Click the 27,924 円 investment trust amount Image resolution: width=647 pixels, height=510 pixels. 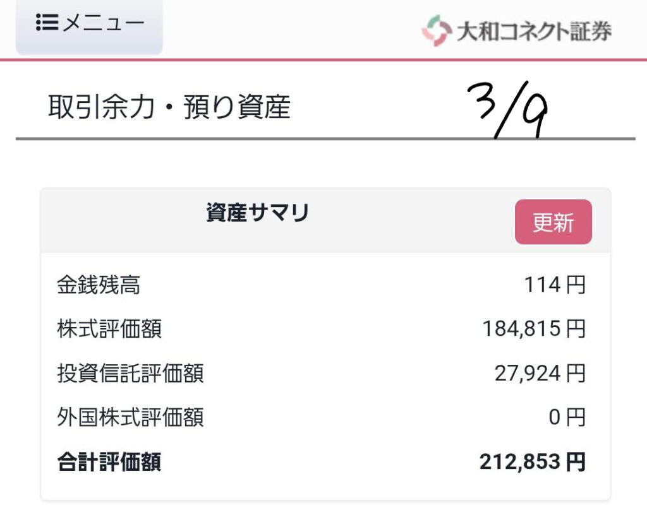[x=540, y=373]
